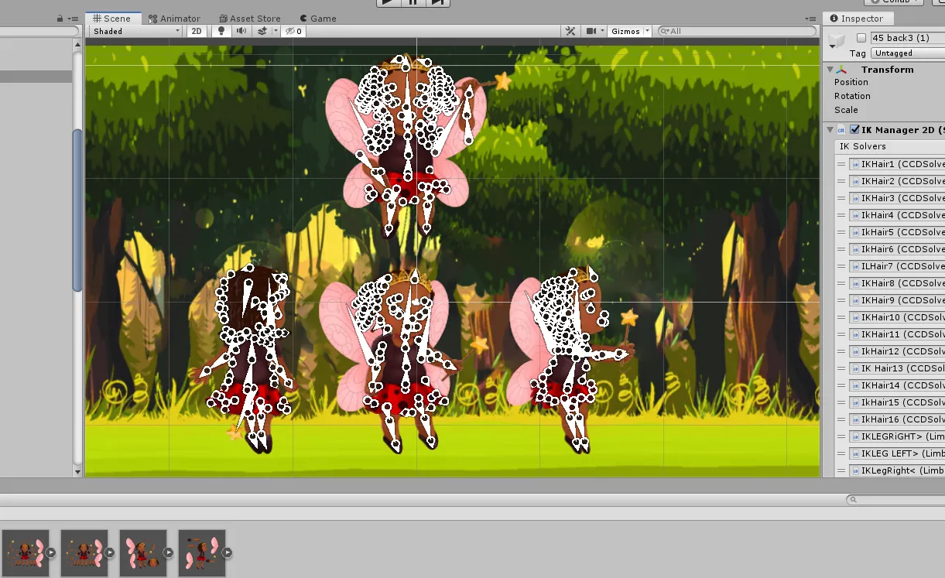Viewport: 945px width, 578px height.
Task: Click the scene camera settings icon
Action: [591, 31]
